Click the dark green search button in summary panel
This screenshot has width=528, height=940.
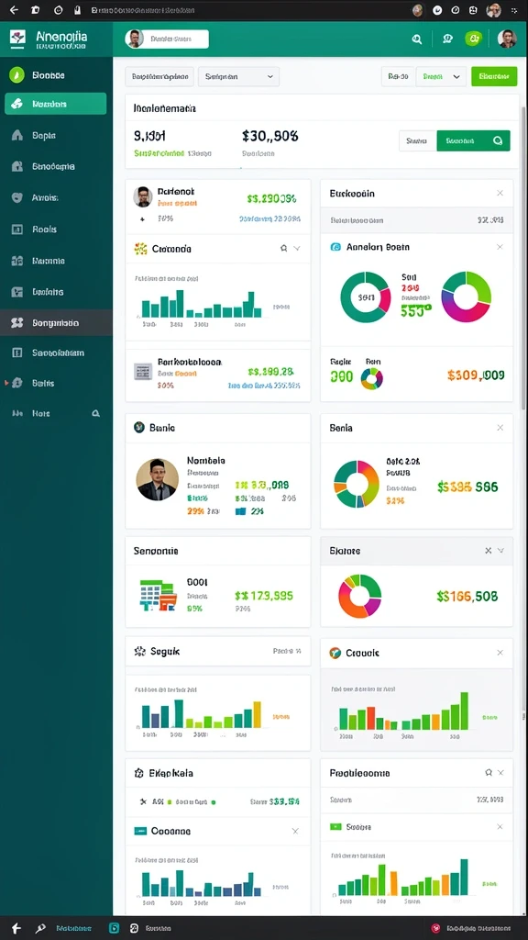[x=473, y=140]
